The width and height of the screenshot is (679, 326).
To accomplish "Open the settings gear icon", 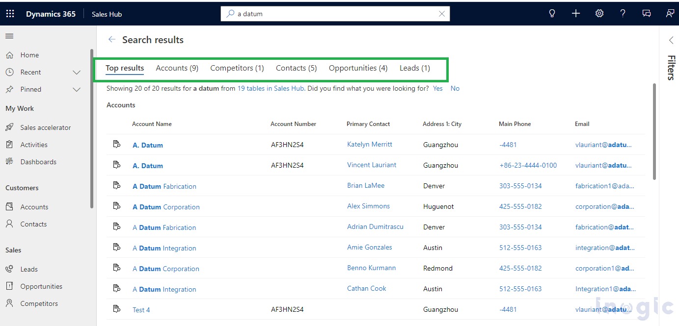I will click(x=599, y=14).
